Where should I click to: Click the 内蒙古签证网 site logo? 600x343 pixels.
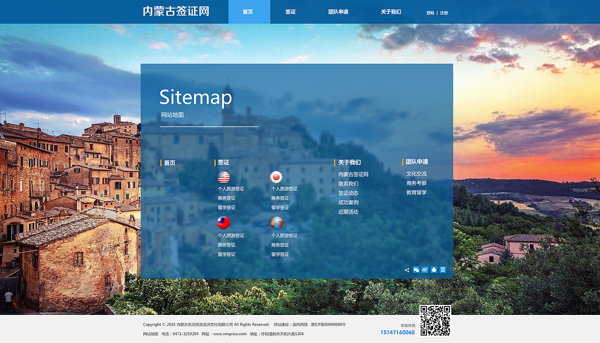[176, 11]
